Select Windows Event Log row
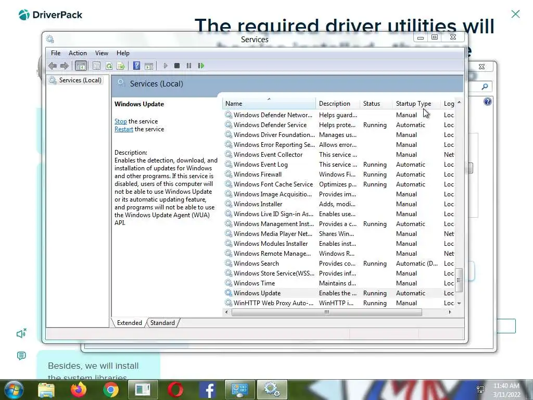This screenshot has width=533, height=400. pyautogui.click(x=338, y=165)
